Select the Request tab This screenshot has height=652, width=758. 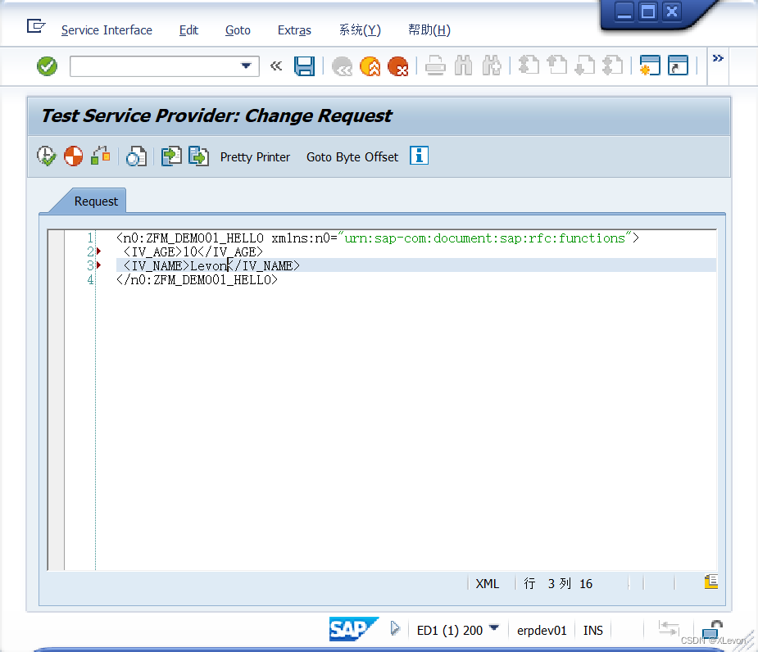[96, 201]
